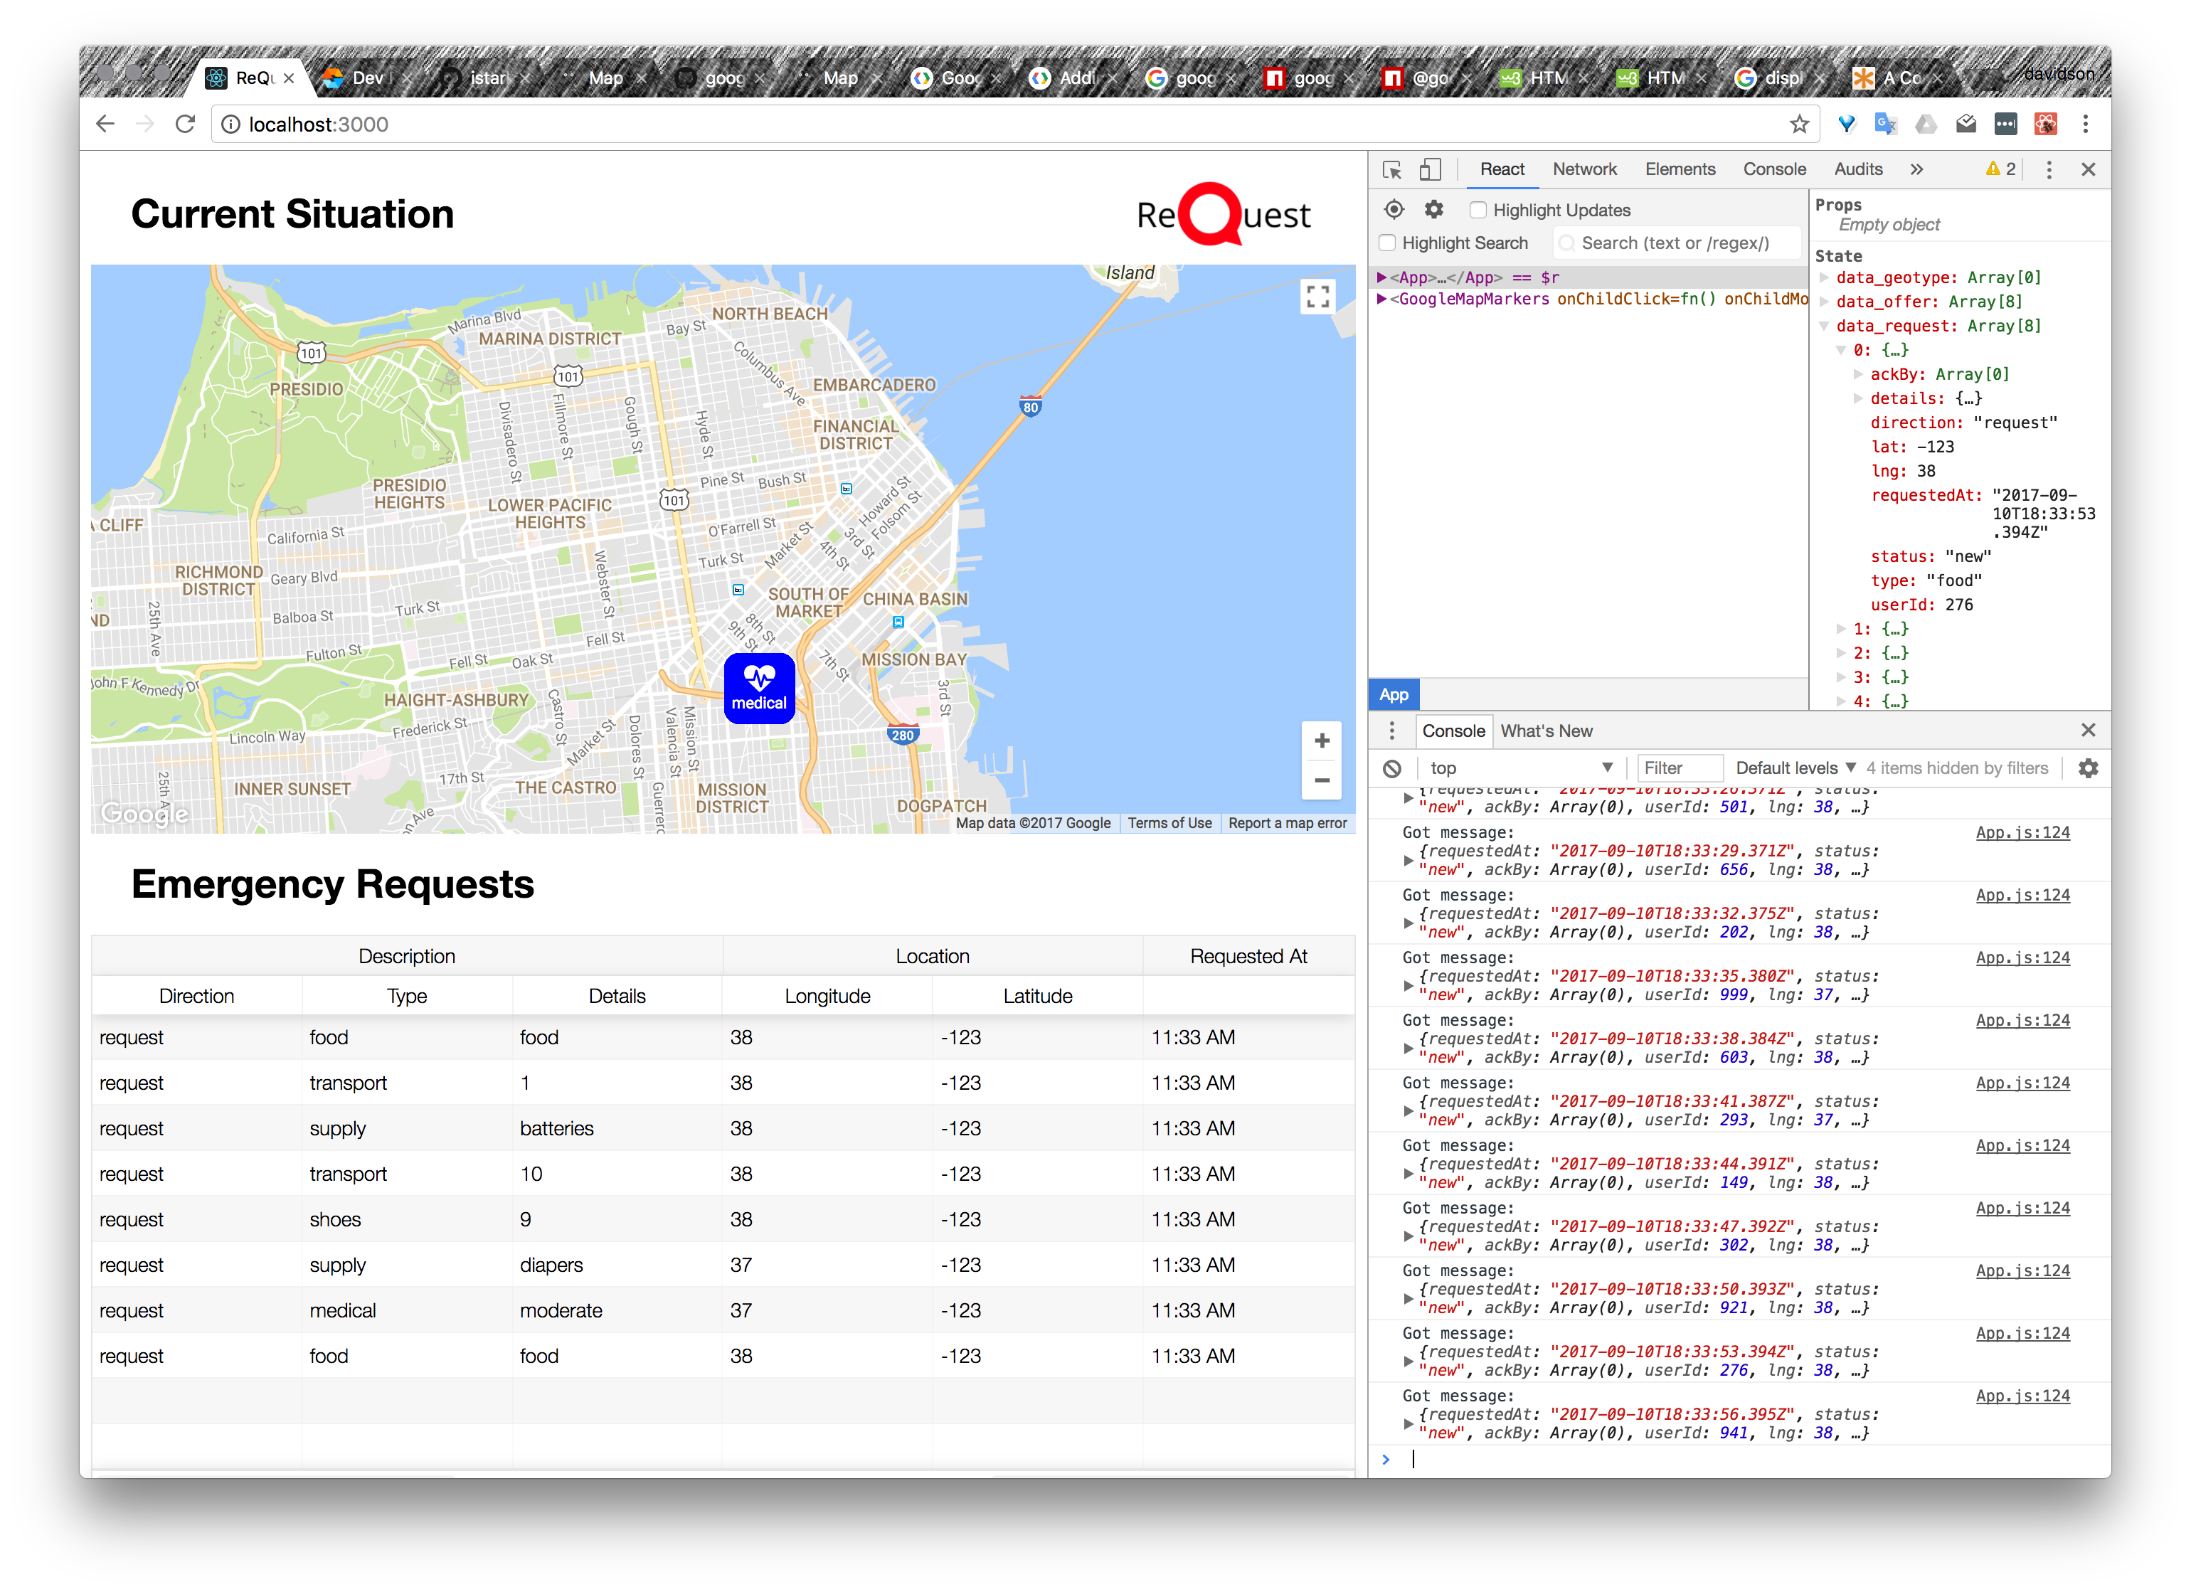Open the React DevTools settings gear

coord(1433,210)
